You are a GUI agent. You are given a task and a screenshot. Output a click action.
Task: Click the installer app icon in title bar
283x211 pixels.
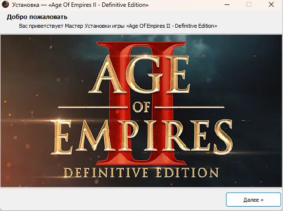click(x=5, y=4)
